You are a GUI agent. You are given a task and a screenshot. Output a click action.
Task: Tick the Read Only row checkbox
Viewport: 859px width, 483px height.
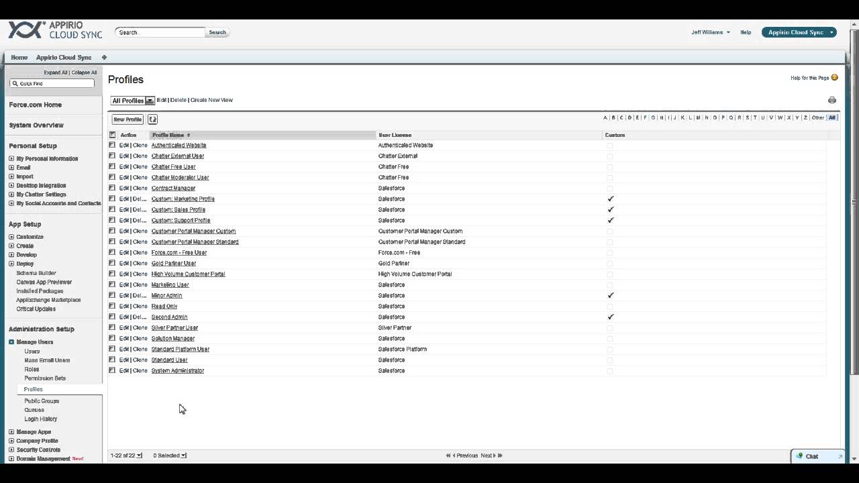coord(112,306)
